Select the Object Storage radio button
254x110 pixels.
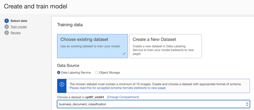click(x=97, y=73)
